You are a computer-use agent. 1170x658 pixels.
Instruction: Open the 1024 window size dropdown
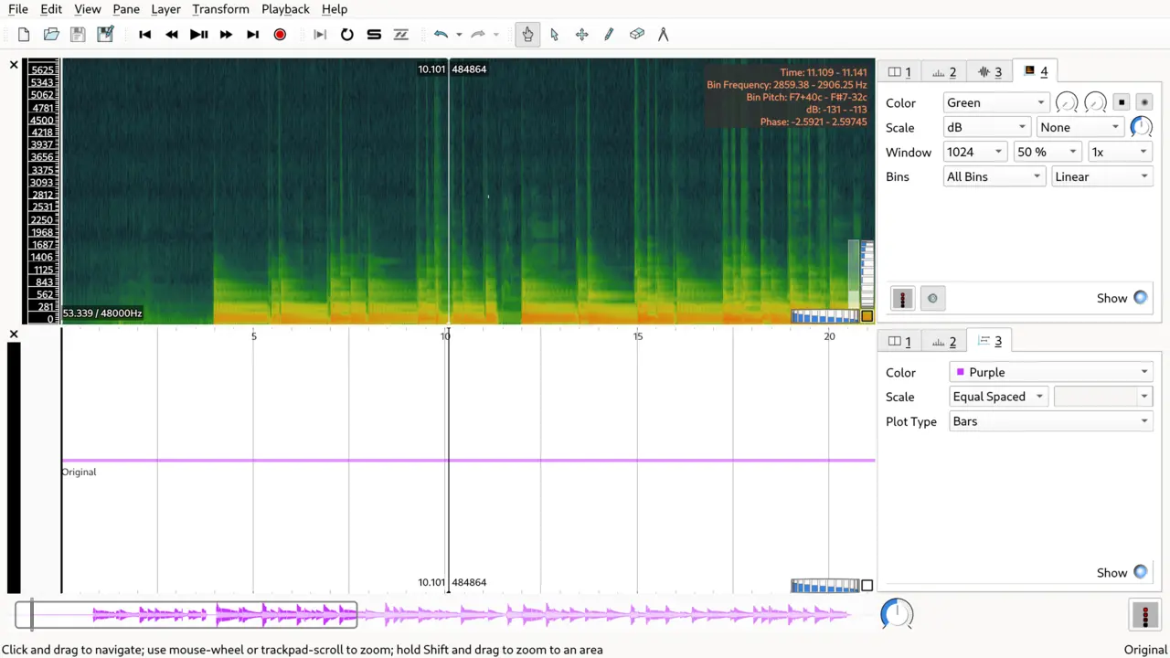click(x=975, y=153)
